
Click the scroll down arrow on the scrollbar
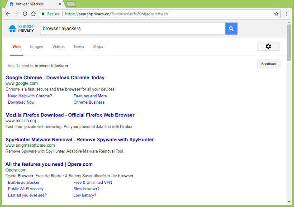click(289, 201)
